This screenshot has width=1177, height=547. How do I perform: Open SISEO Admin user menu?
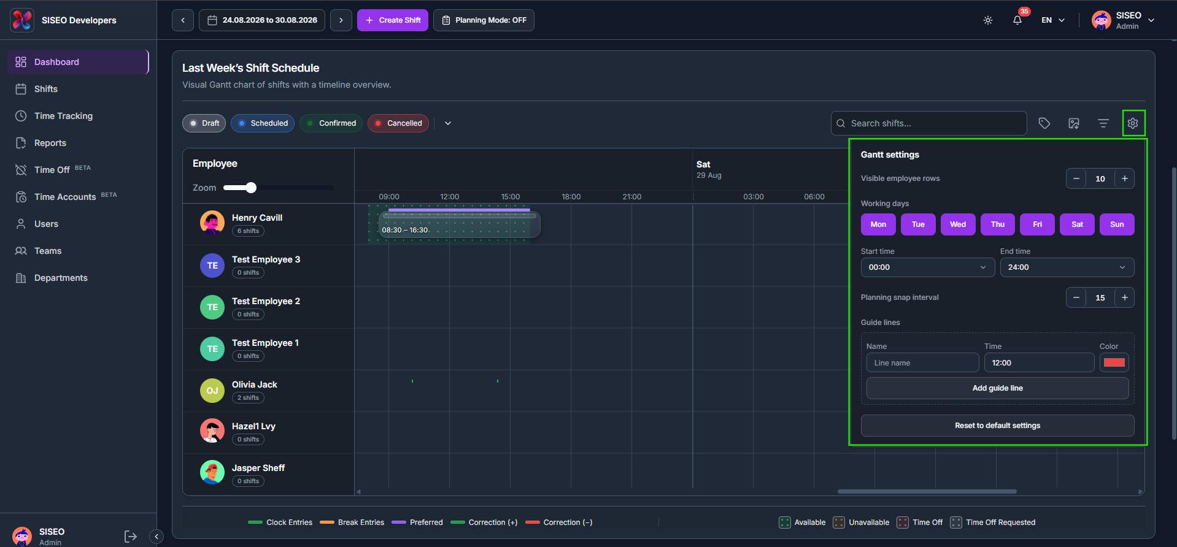[x=1124, y=20]
